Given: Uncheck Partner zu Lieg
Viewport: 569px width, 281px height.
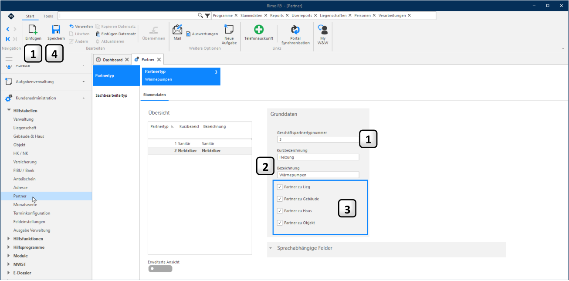Looking at the screenshot, I should [280, 187].
